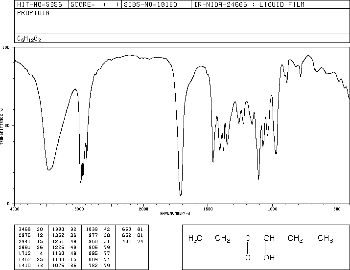
Task: Click the transmittance value 4 beside 1712
Action: [42, 253]
